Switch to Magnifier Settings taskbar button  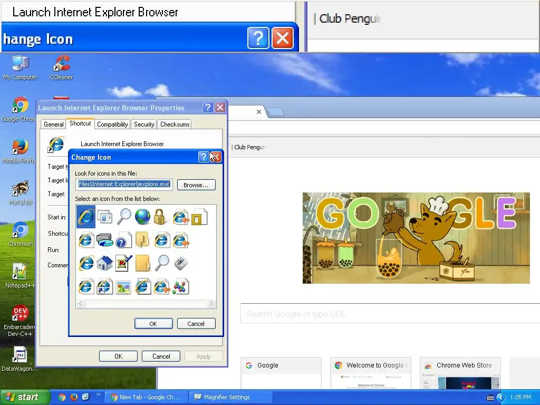click(x=230, y=397)
